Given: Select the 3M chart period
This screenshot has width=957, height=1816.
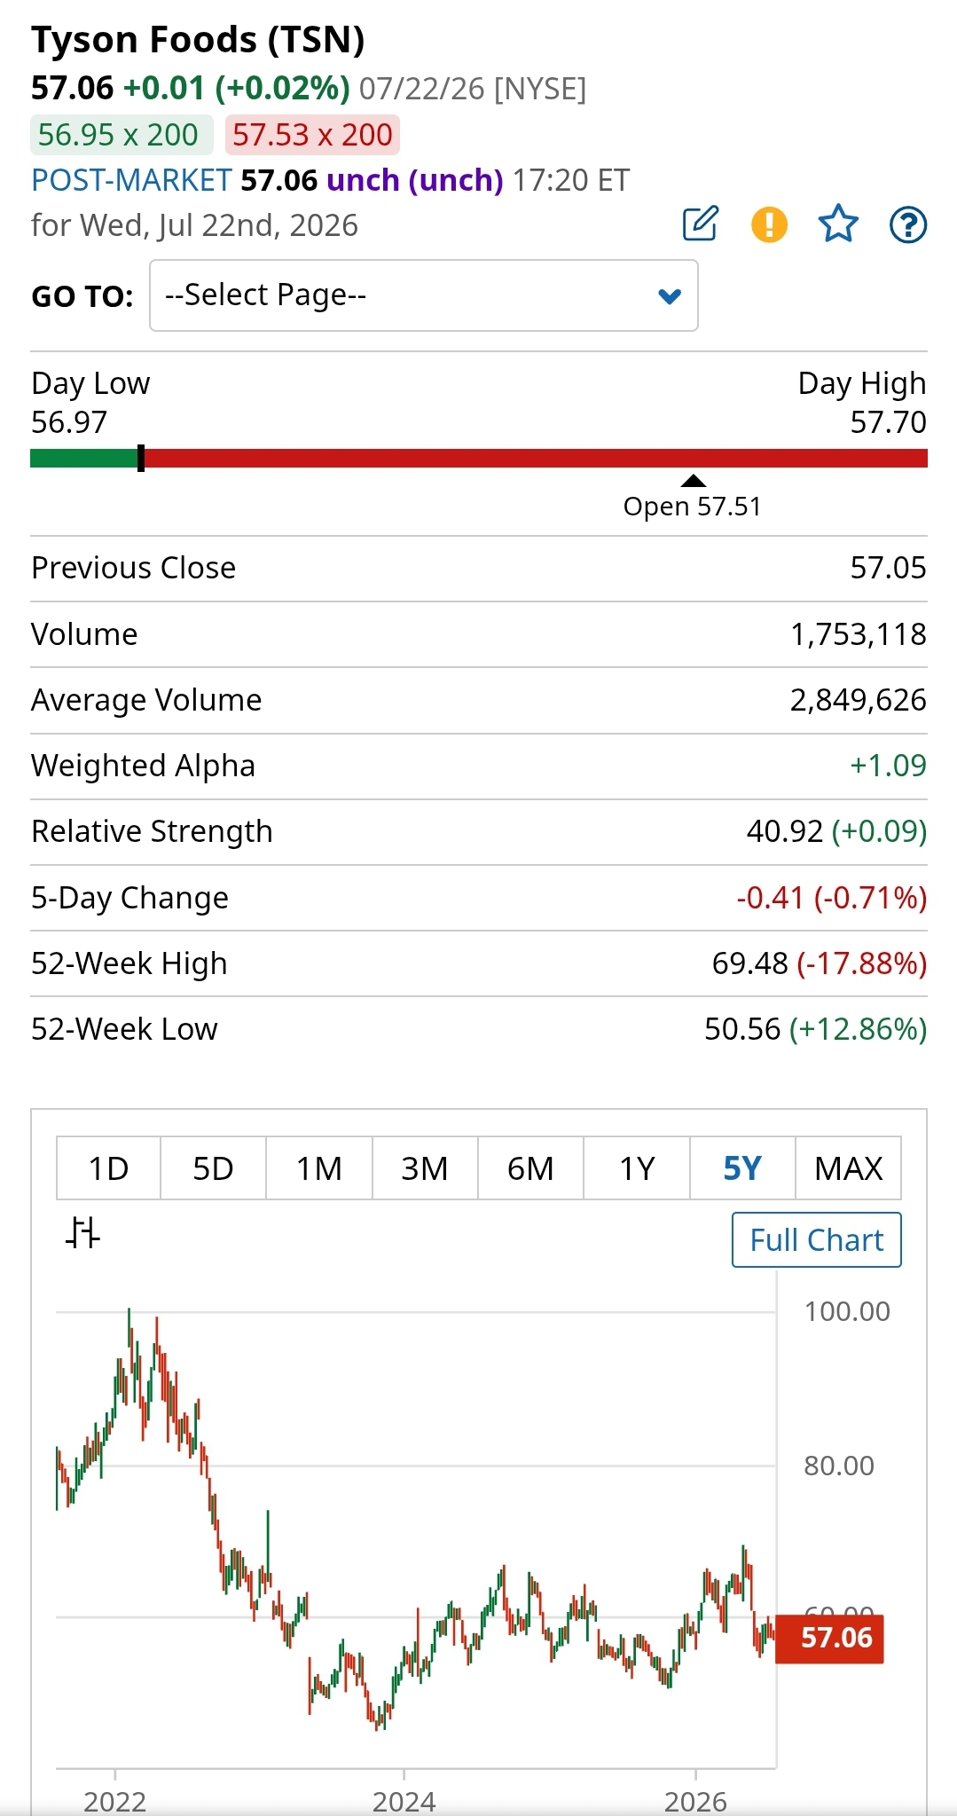Looking at the screenshot, I should [425, 1168].
